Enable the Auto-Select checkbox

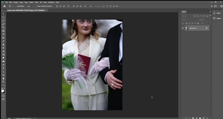pos(16,6)
